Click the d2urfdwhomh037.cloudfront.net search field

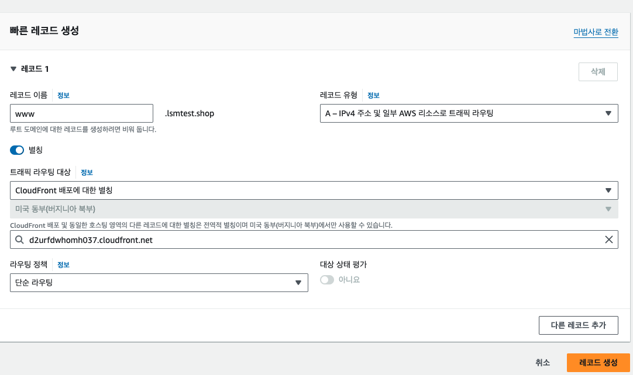(x=314, y=239)
